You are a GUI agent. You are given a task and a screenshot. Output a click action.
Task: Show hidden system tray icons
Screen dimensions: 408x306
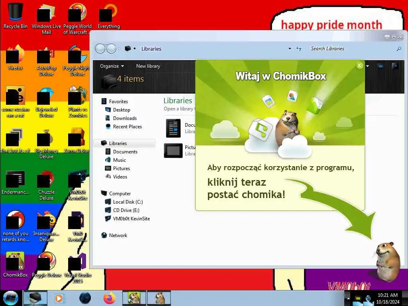click(348, 298)
